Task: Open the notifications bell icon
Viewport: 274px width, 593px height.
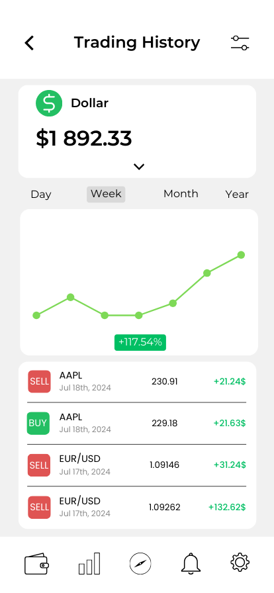Action: 191,563
